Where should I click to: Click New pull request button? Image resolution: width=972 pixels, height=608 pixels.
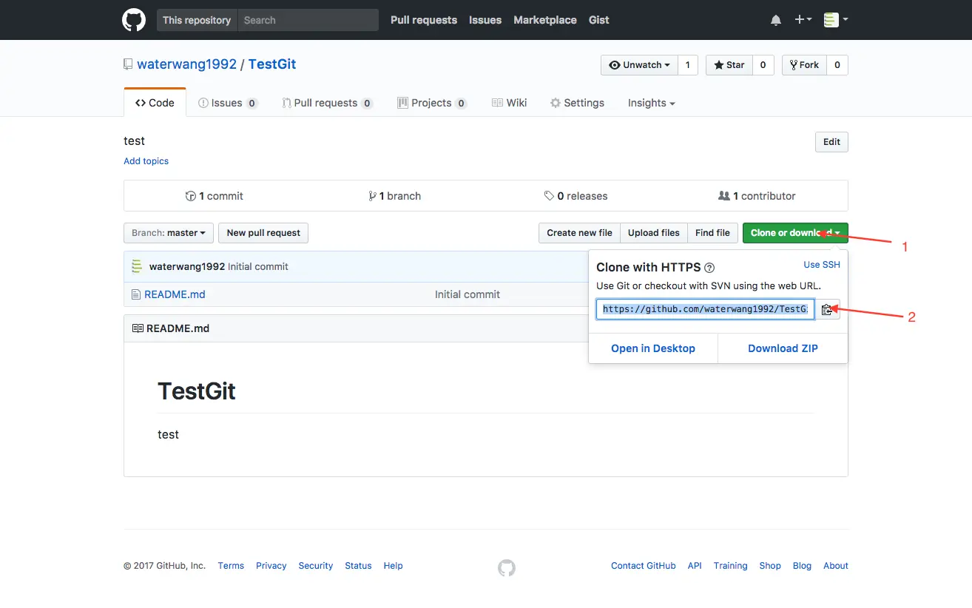(263, 233)
